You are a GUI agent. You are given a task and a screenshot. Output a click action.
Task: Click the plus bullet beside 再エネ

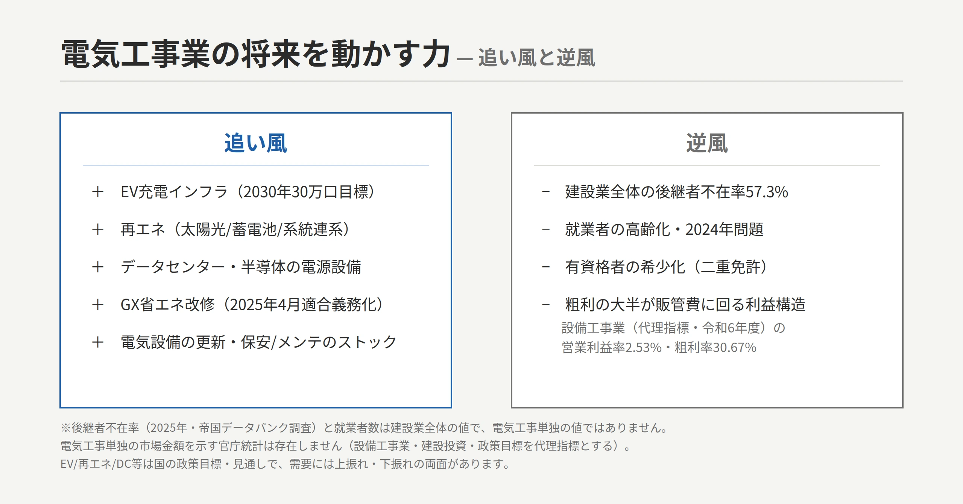coord(98,229)
